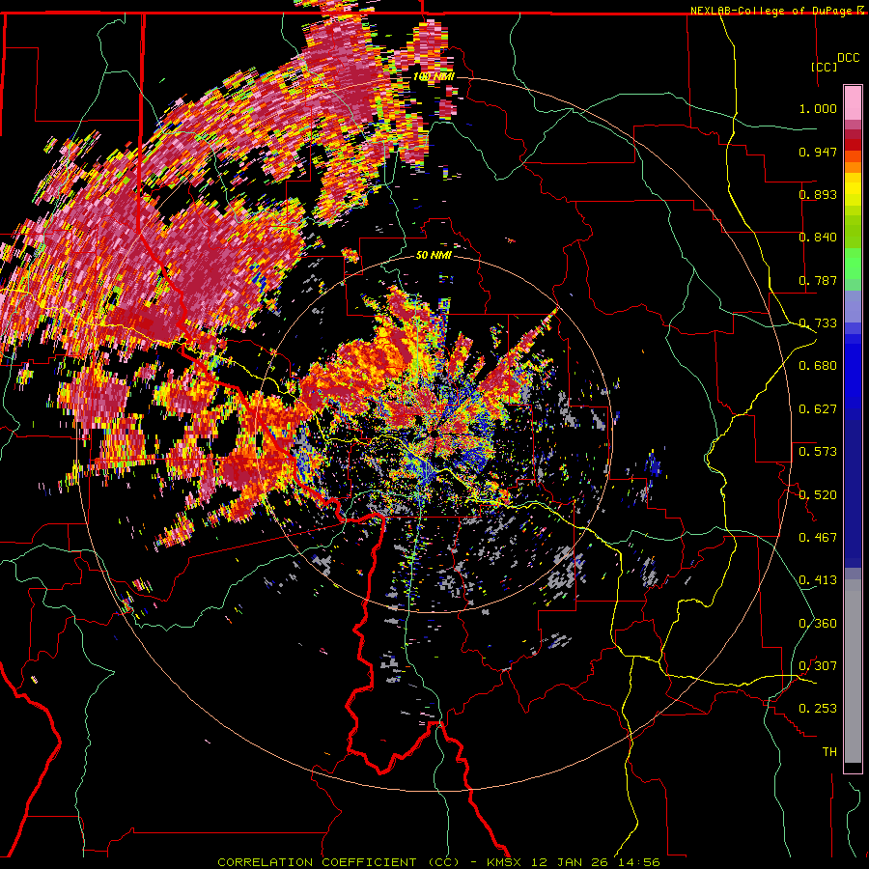
Task: Click the 50 NMI range ring label
Action: tap(434, 255)
